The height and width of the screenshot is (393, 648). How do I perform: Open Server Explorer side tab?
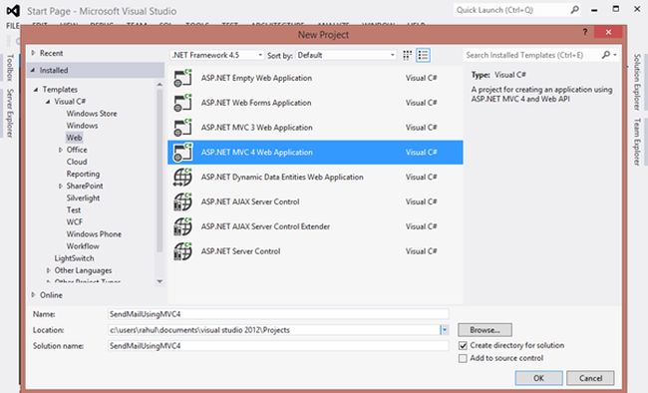(x=10, y=113)
